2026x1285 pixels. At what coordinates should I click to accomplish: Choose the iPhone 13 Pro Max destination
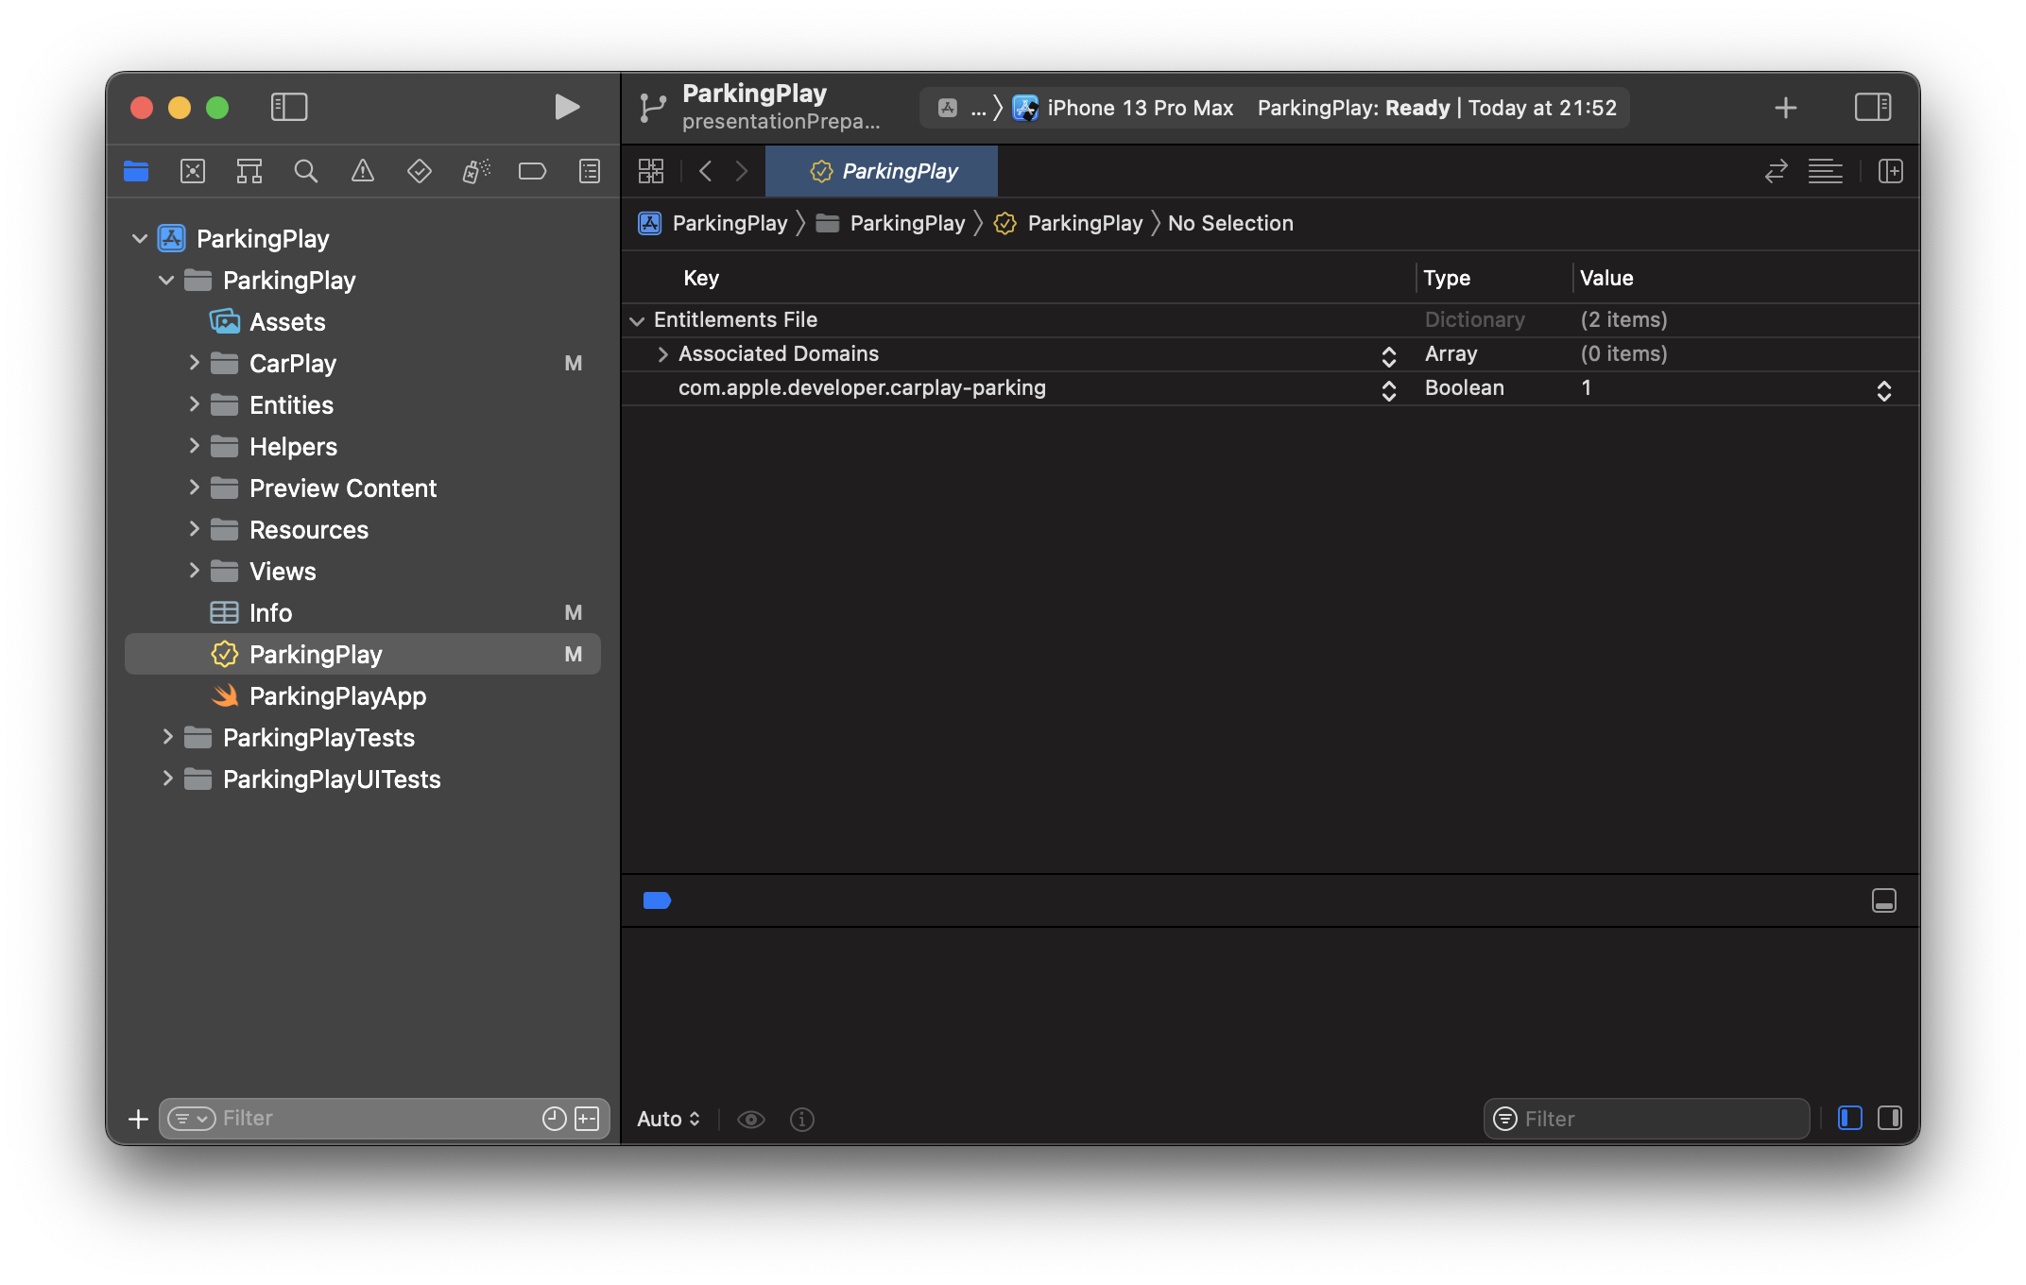point(1124,108)
